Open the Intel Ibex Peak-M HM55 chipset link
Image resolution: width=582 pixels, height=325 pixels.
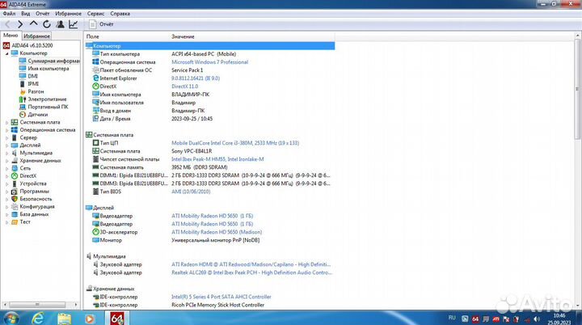click(x=217, y=159)
